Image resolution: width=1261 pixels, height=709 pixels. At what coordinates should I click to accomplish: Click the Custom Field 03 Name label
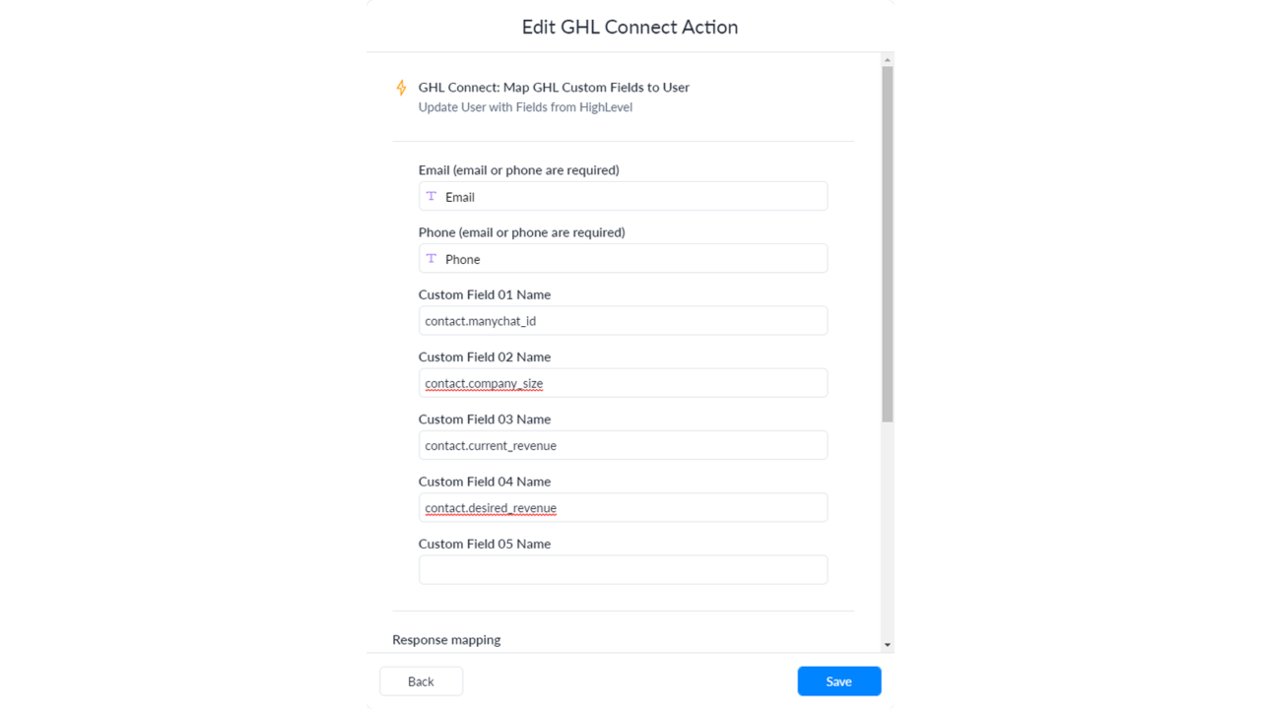click(x=485, y=419)
